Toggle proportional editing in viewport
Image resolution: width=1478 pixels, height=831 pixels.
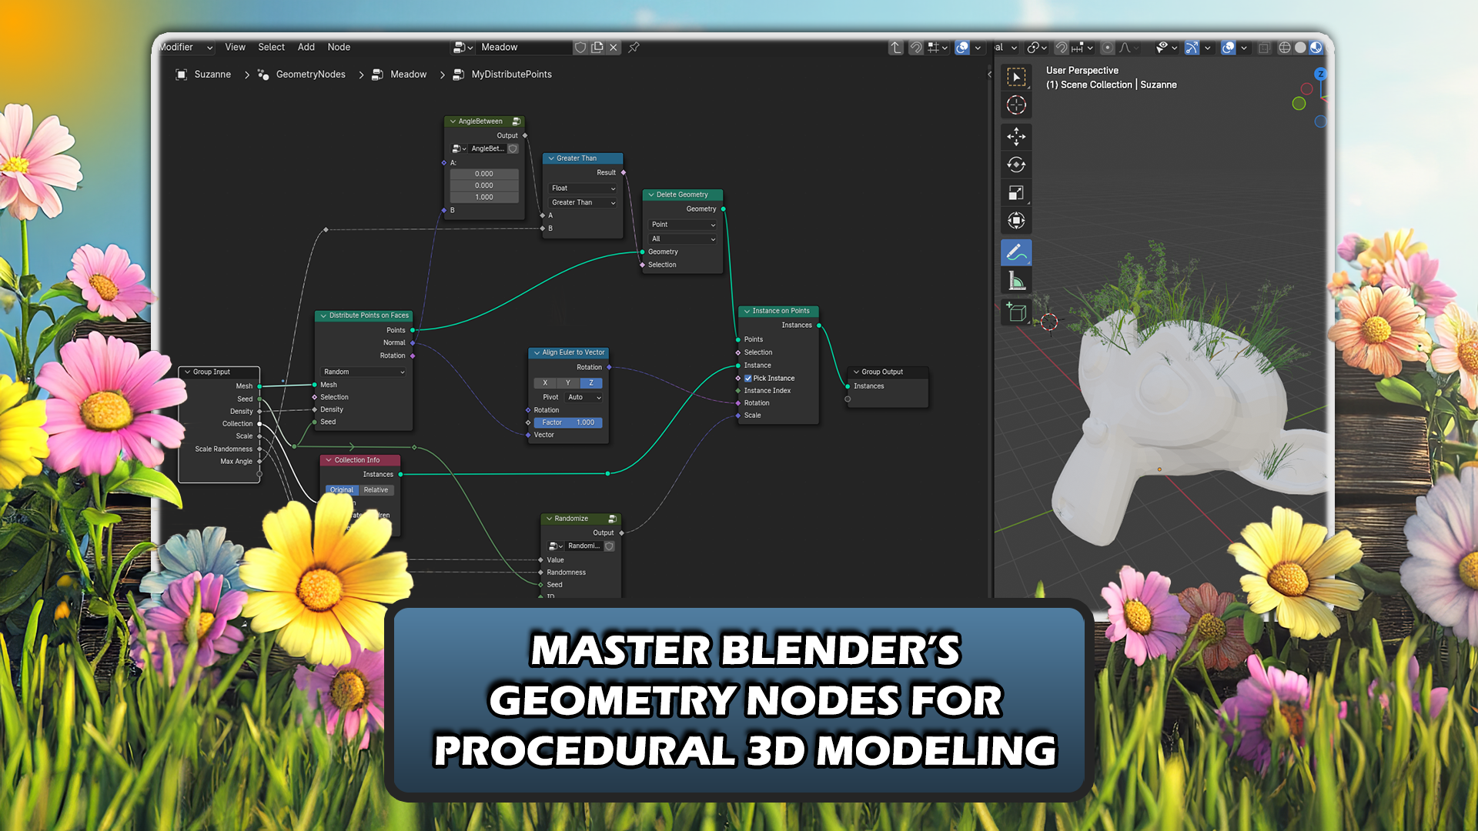pyautogui.click(x=1108, y=48)
